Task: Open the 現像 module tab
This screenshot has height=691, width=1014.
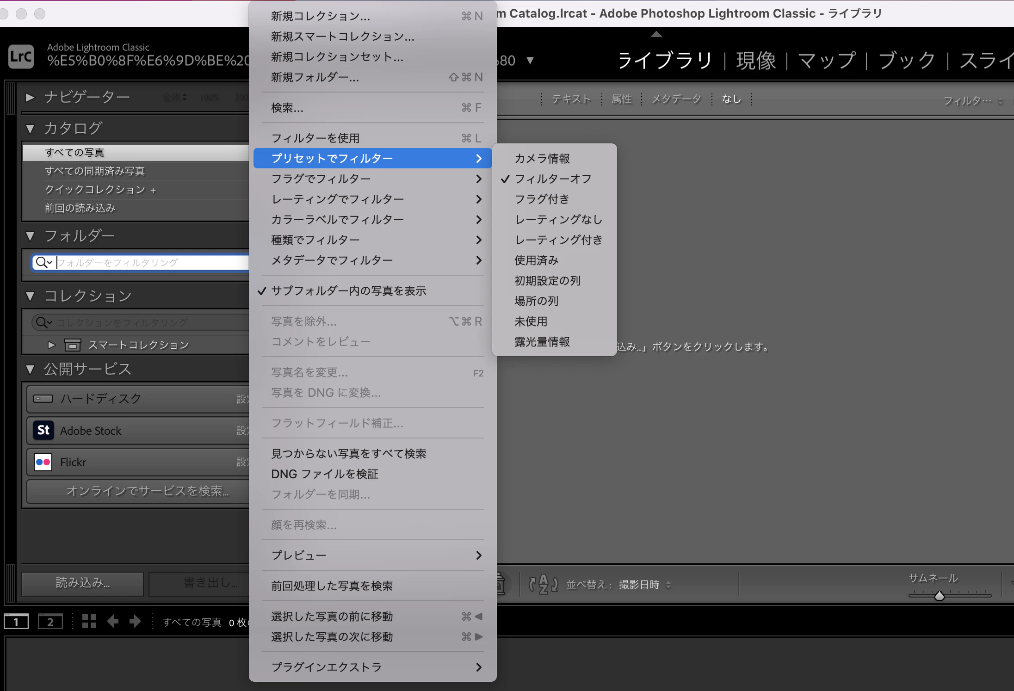Action: pyautogui.click(x=756, y=61)
